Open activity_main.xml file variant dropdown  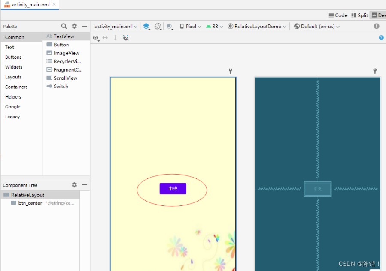point(116,26)
